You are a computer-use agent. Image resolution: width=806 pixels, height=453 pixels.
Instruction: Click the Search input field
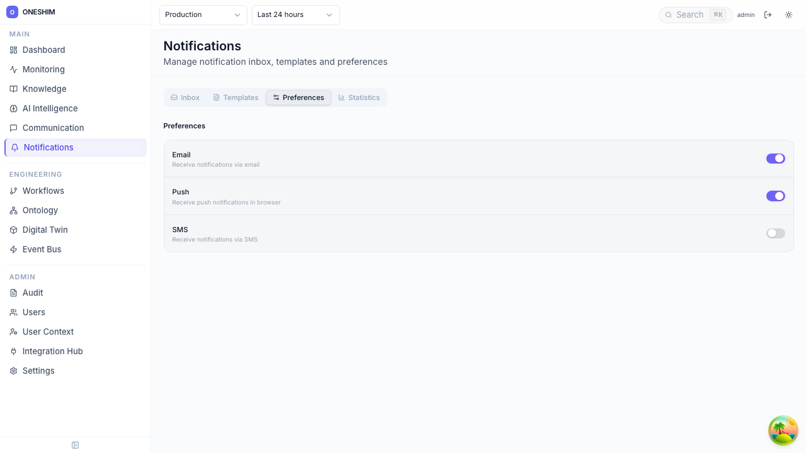click(x=690, y=15)
